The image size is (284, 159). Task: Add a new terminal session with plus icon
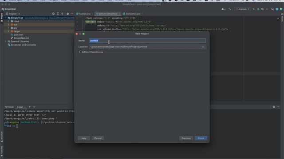[x=30, y=107]
